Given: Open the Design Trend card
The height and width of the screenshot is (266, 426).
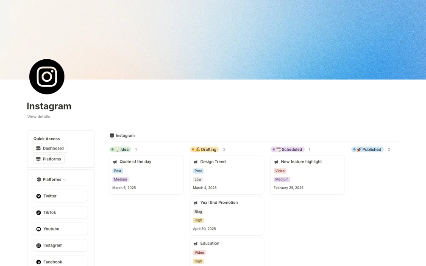Looking at the screenshot, I should click(x=227, y=175).
